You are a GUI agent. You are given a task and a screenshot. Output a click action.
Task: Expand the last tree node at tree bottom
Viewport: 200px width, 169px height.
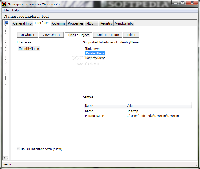[6, 85]
